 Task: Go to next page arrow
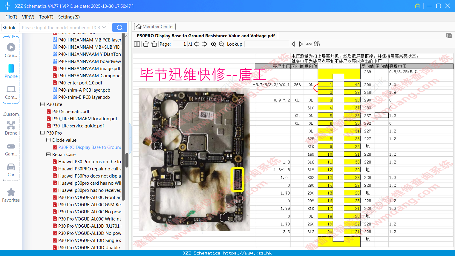click(204, 44)
